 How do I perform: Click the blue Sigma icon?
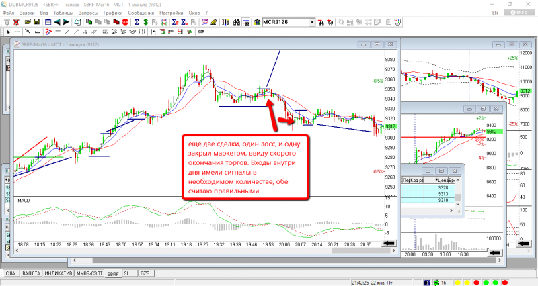pos(137,22)
